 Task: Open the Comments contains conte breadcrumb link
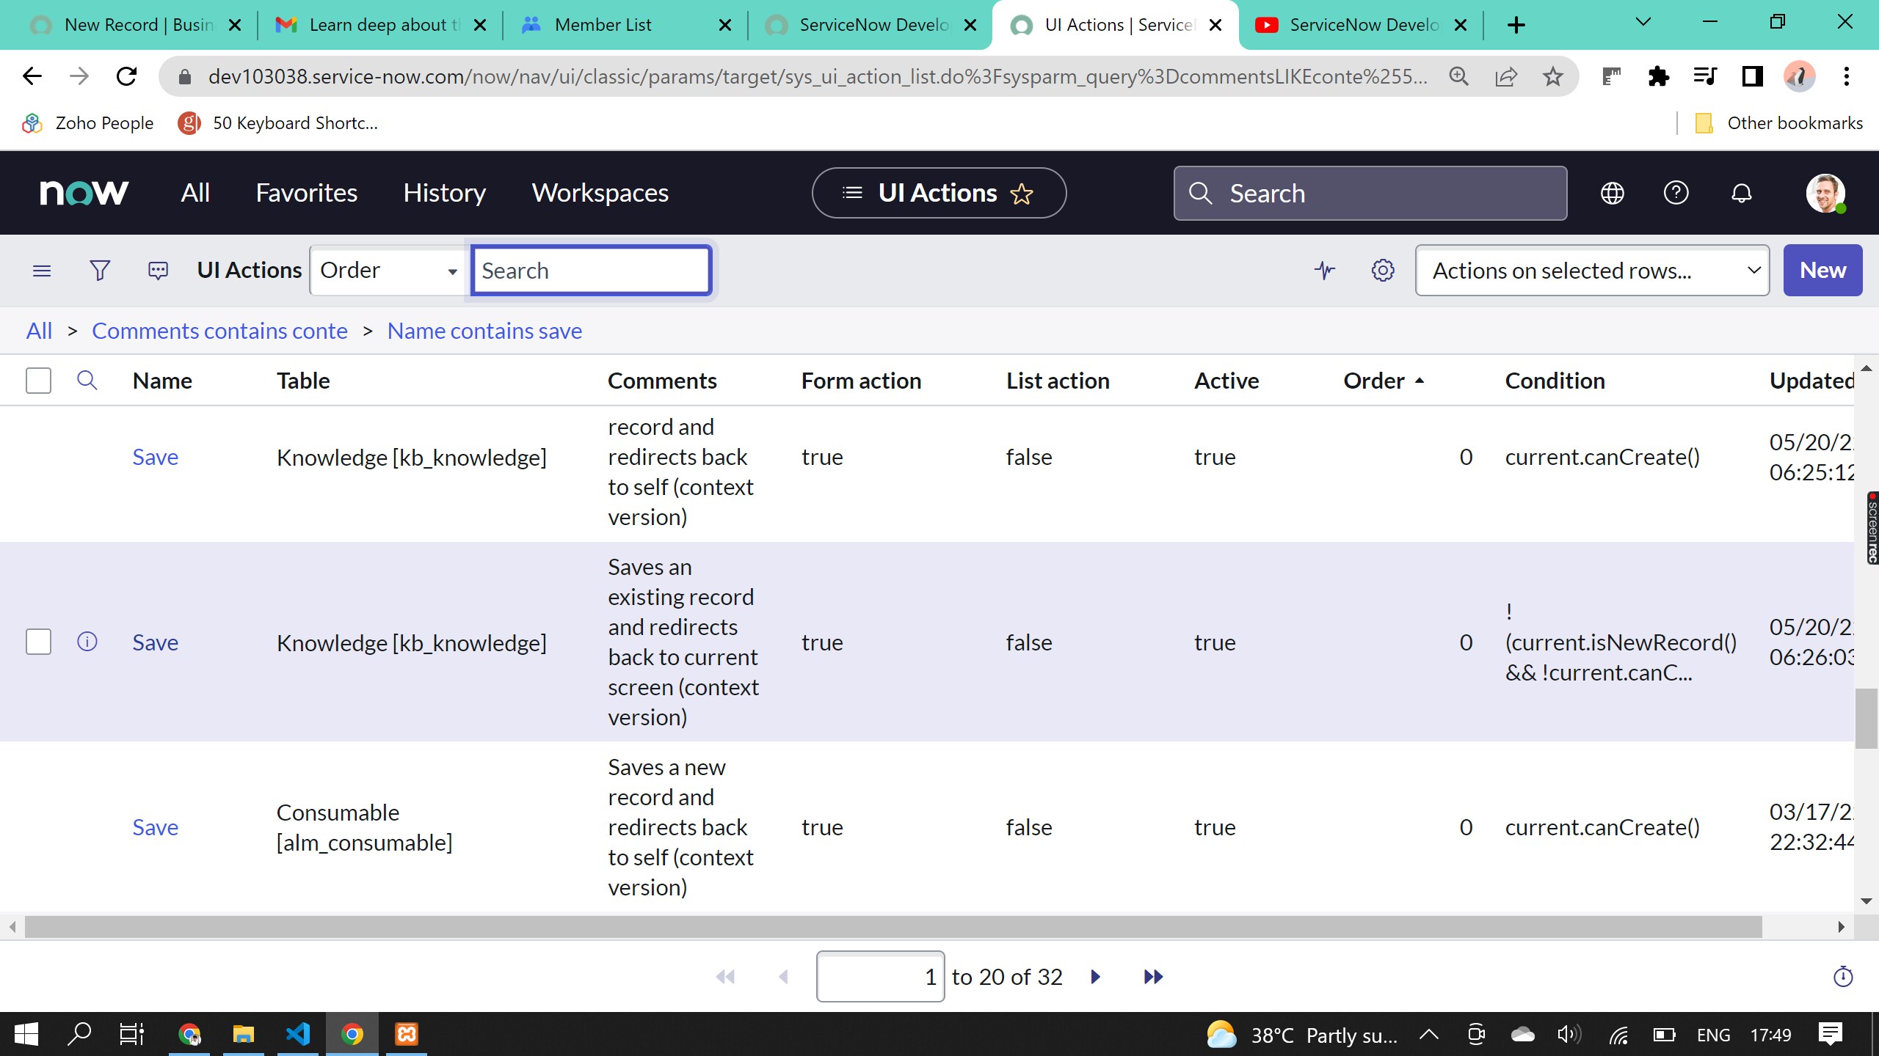(x=219, y=331)
